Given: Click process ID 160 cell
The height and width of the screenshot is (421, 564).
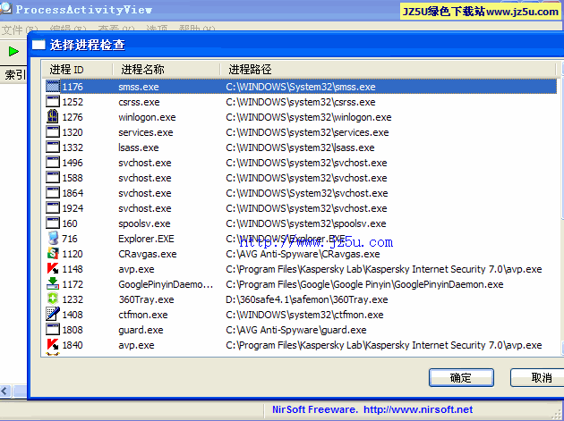Looking at the screenshot, I should [x=70, y=223].
